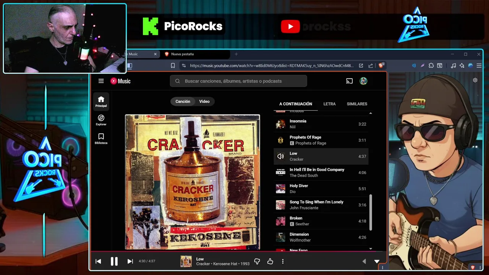
Task: Skip to next track
Action: click(x=130, y=261)
